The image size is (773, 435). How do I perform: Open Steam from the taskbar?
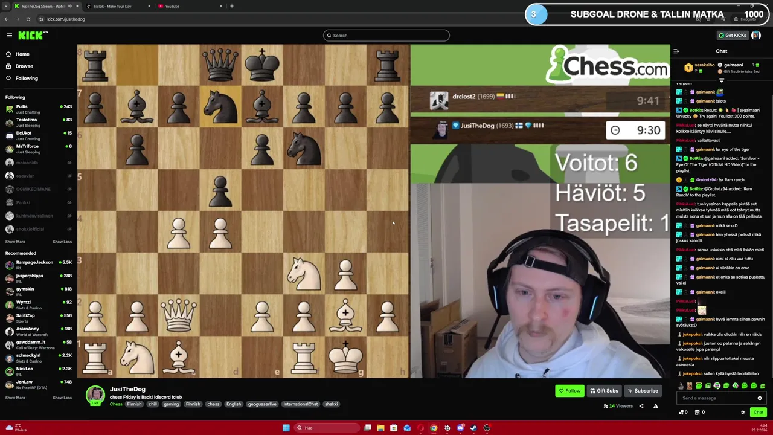pyautogui.click(x=473, y=428)
